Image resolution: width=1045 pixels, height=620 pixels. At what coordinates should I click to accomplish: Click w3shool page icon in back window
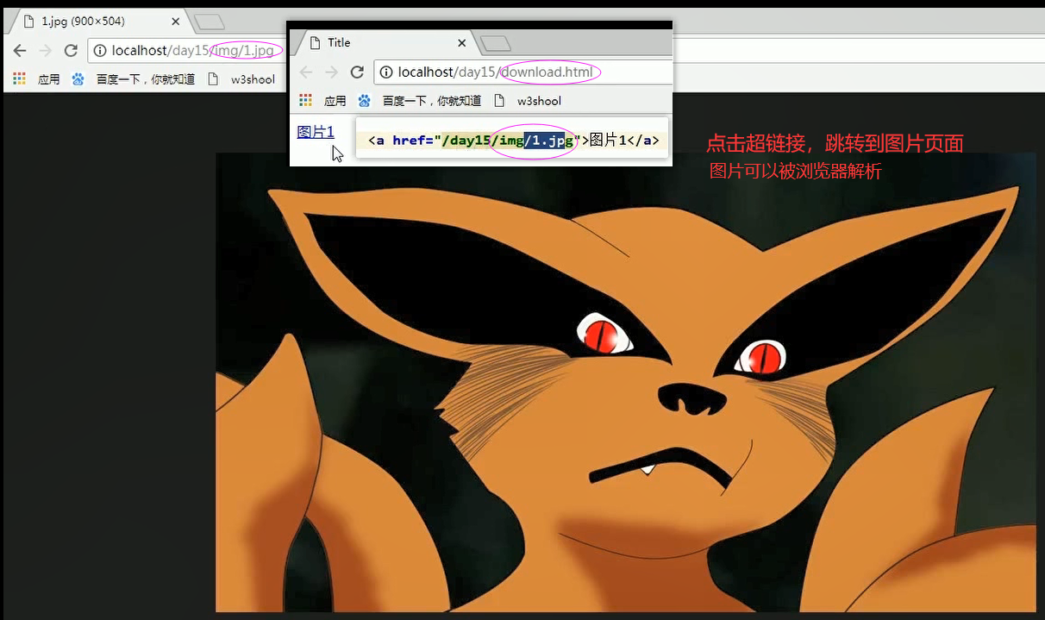(213, 79)
